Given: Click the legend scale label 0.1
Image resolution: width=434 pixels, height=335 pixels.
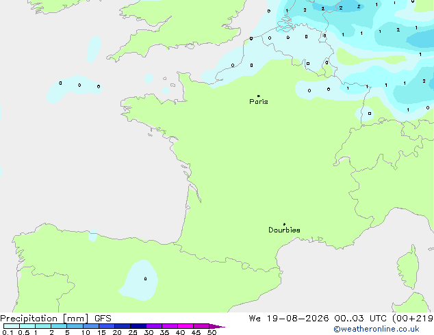Looking at the screenshot, I should [8, 332].
